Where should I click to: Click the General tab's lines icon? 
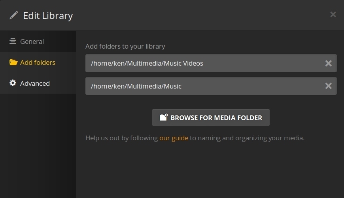pyautogui.click(x=13, y=41)
